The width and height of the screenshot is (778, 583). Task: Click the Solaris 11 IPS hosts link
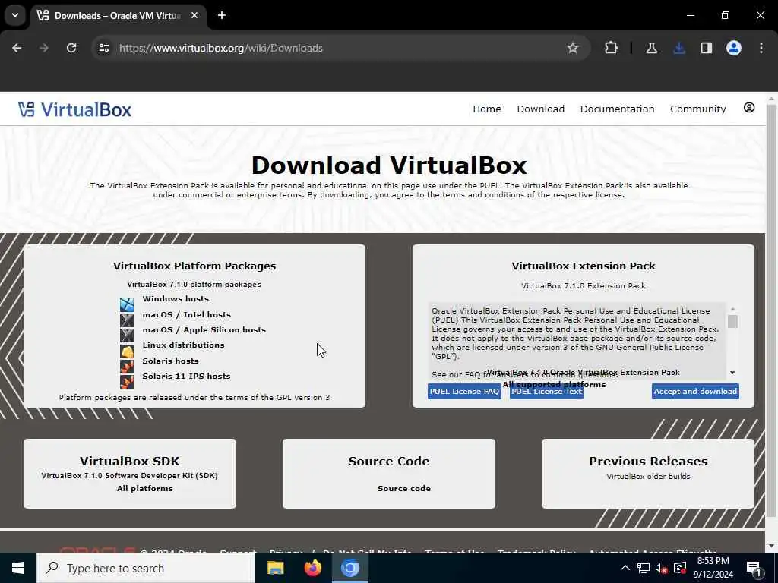point(186,376)
